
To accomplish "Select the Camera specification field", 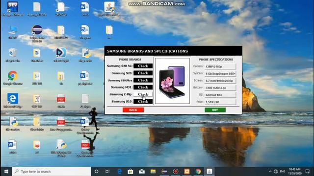I will tap(220, 66).
